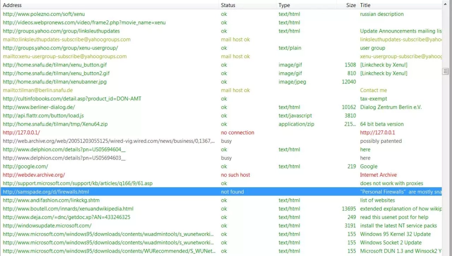
Task: Click the 'Google' title cell
Action: [x=369, y=167]
